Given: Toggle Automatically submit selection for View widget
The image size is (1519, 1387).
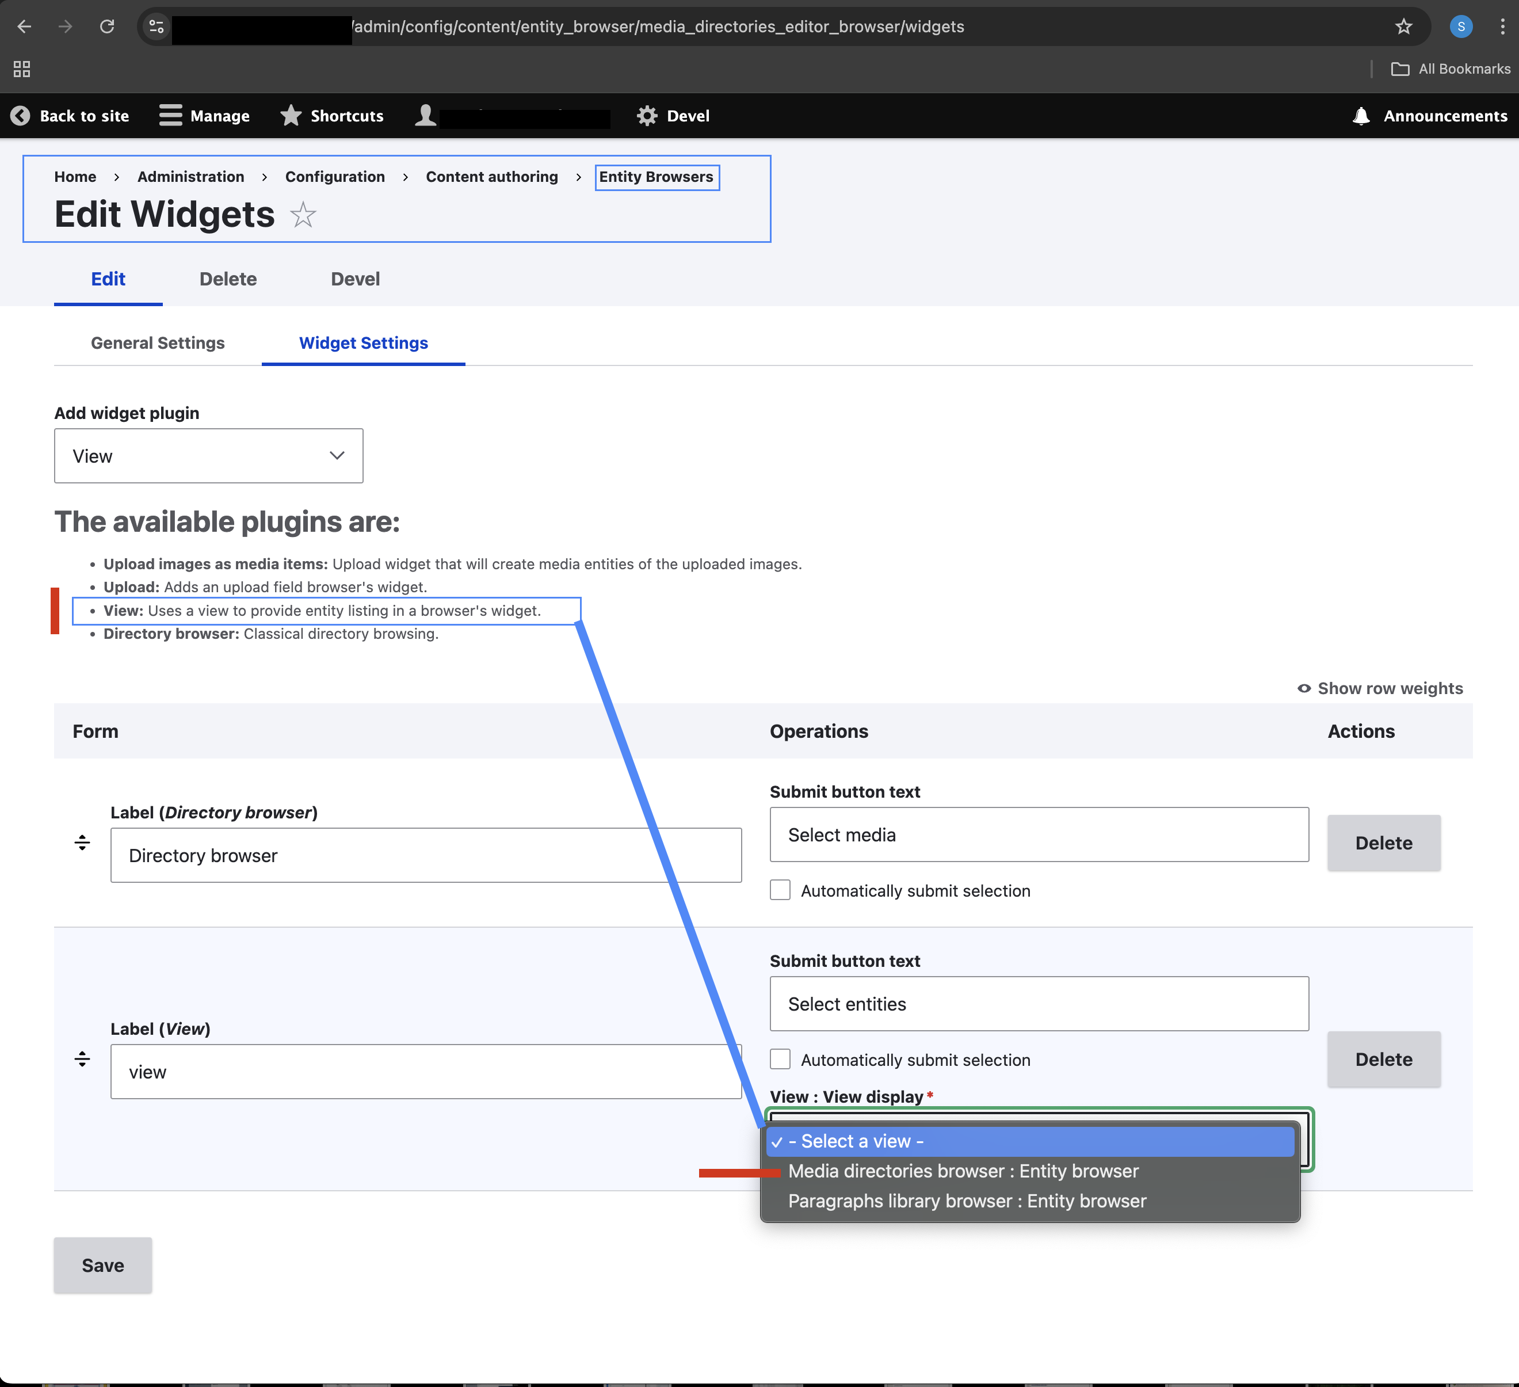Looking at the screenshot, I should 779,1059.
